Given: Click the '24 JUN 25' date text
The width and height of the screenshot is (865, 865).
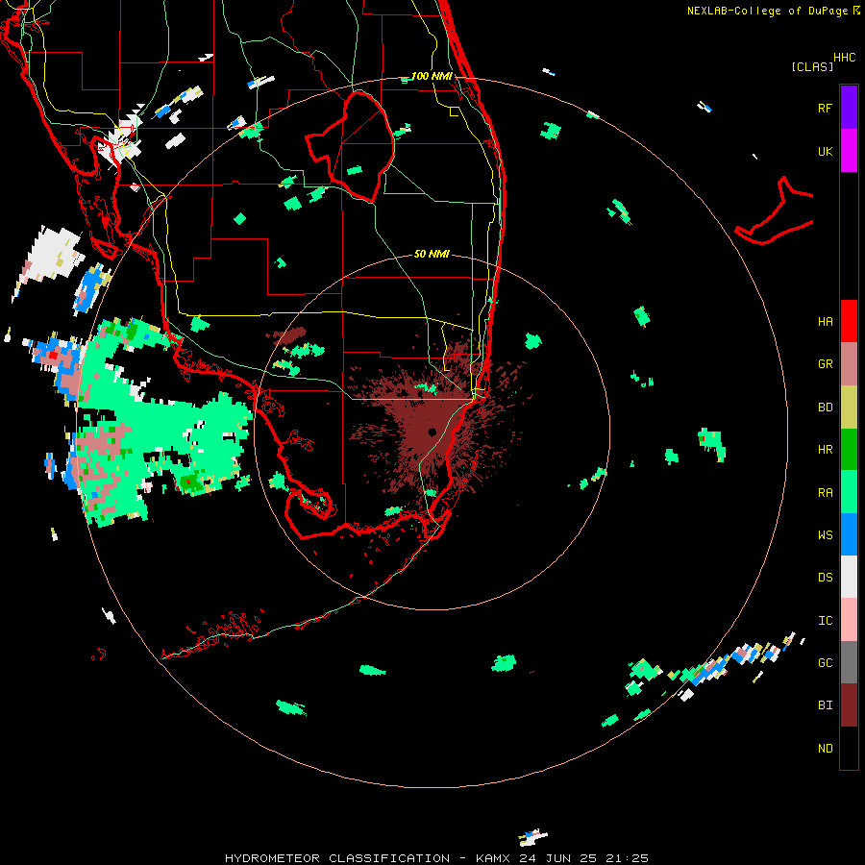Looking at the screenshot, I should pos(557,858).
